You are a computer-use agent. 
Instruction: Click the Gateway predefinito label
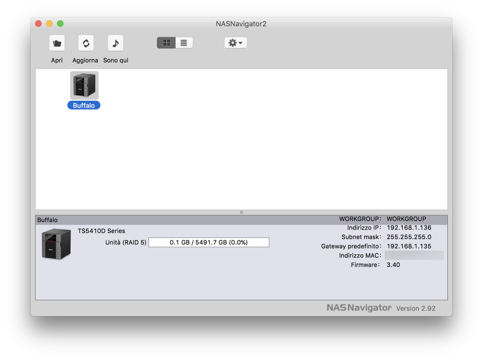[x=351, y=246]
